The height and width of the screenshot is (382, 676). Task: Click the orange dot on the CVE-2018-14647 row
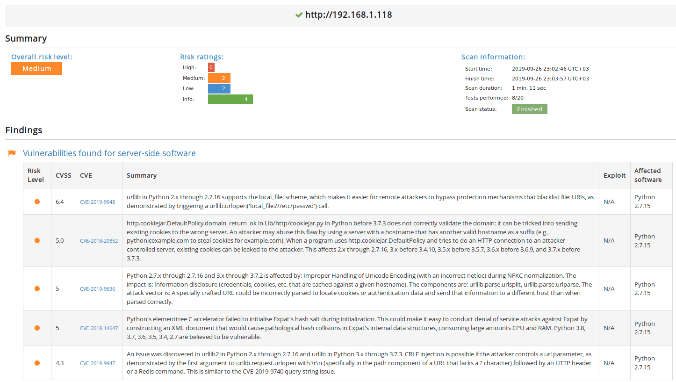(x=37, y=328)
